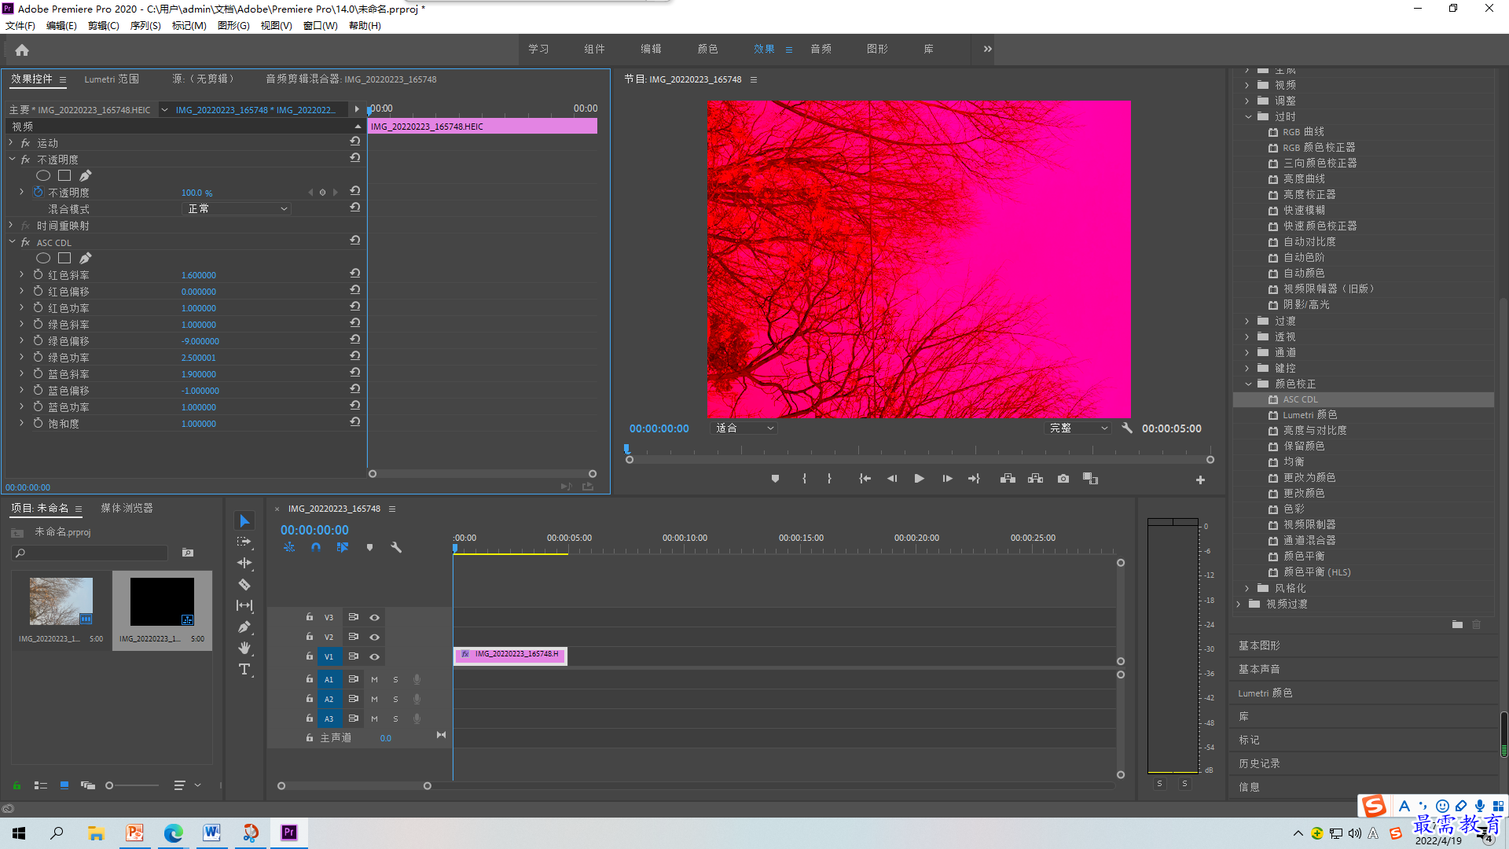This screenshot has height=849, width=1509.
Task: Select the Type tool
Action: point(244,669)
